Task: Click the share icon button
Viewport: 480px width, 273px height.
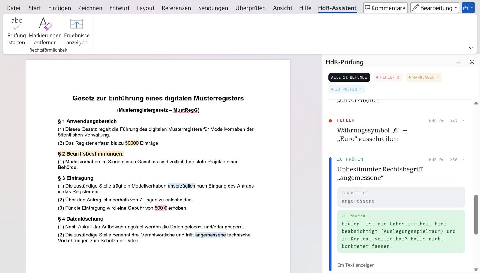Action: (x=468, y=8)
